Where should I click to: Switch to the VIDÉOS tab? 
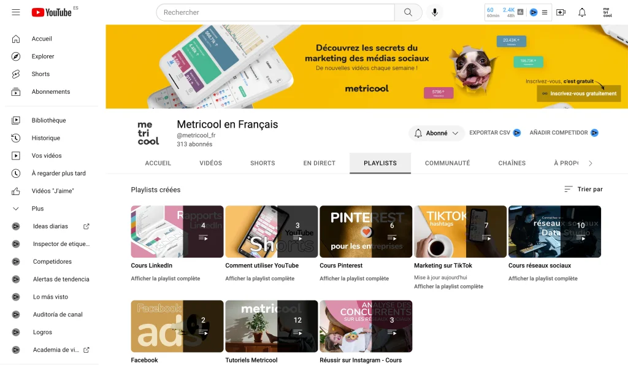point(211,163)
